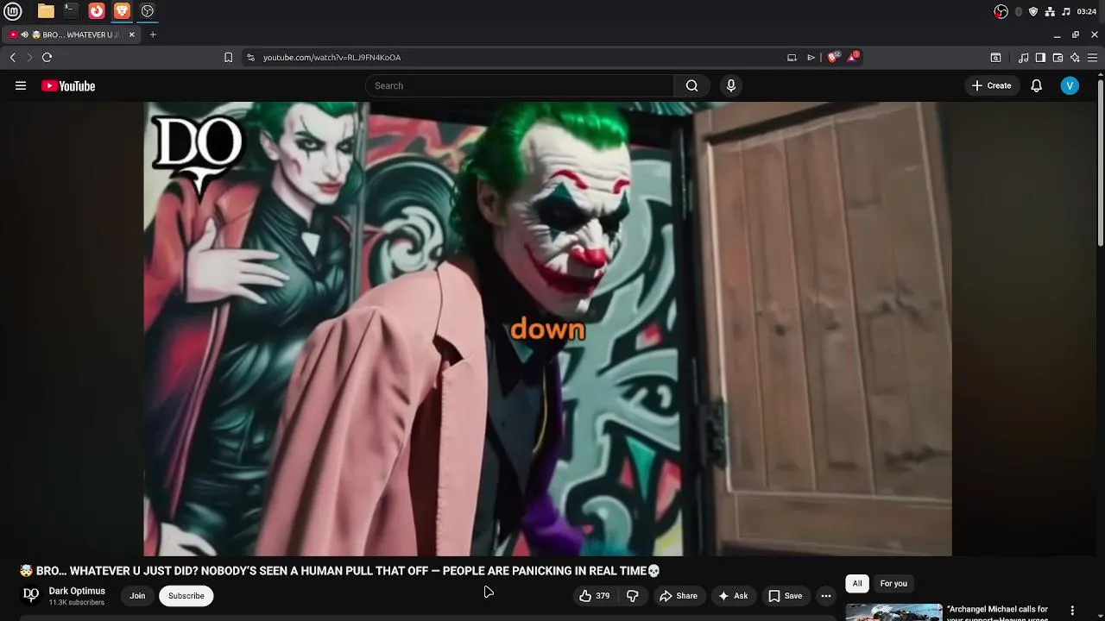Close the YouTube browser tab
This screenshot has height=621, width=1105.
132,34
